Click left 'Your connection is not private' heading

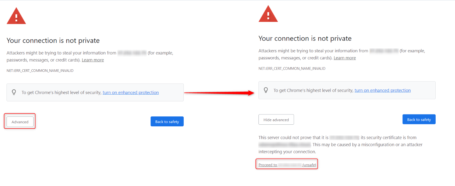pos(53,41)
